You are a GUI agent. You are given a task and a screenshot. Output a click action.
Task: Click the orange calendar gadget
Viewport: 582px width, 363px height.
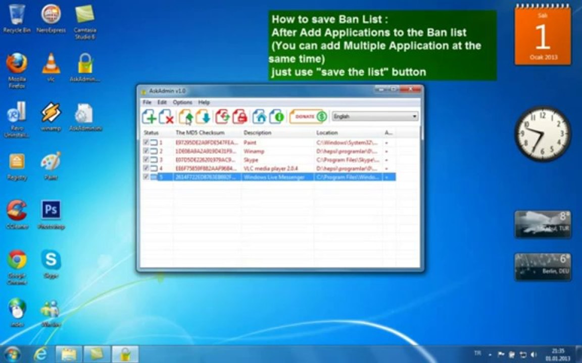coord(543,36)
